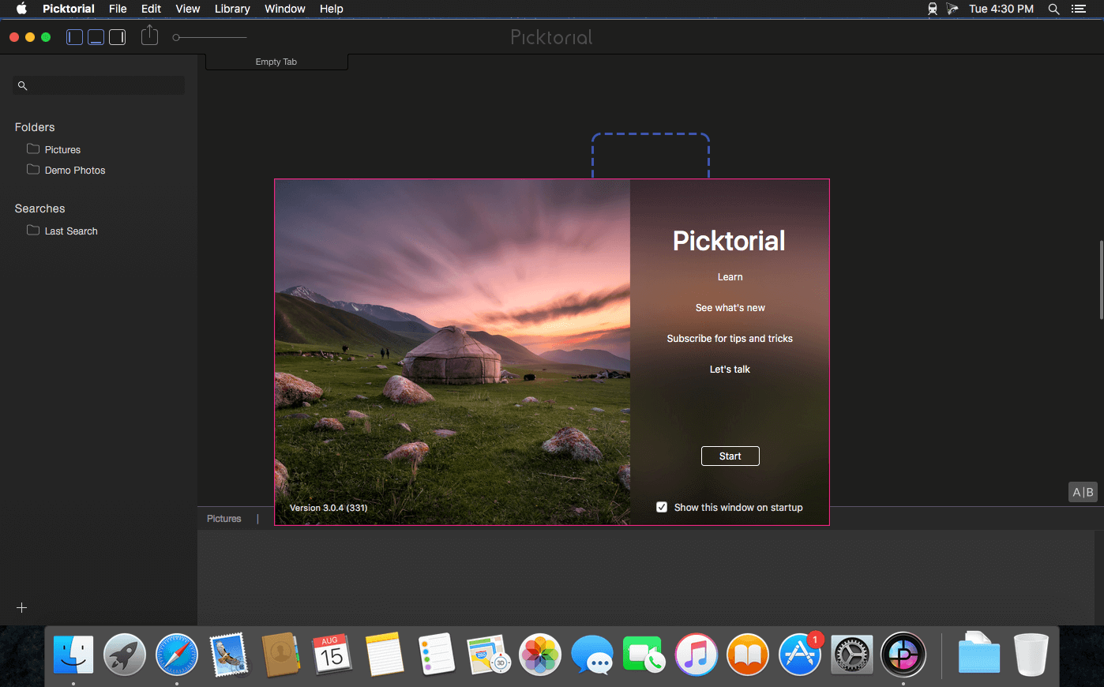Click the Share export icon in toolbar
Screen dimensions: 1104x687
(149, 36)
